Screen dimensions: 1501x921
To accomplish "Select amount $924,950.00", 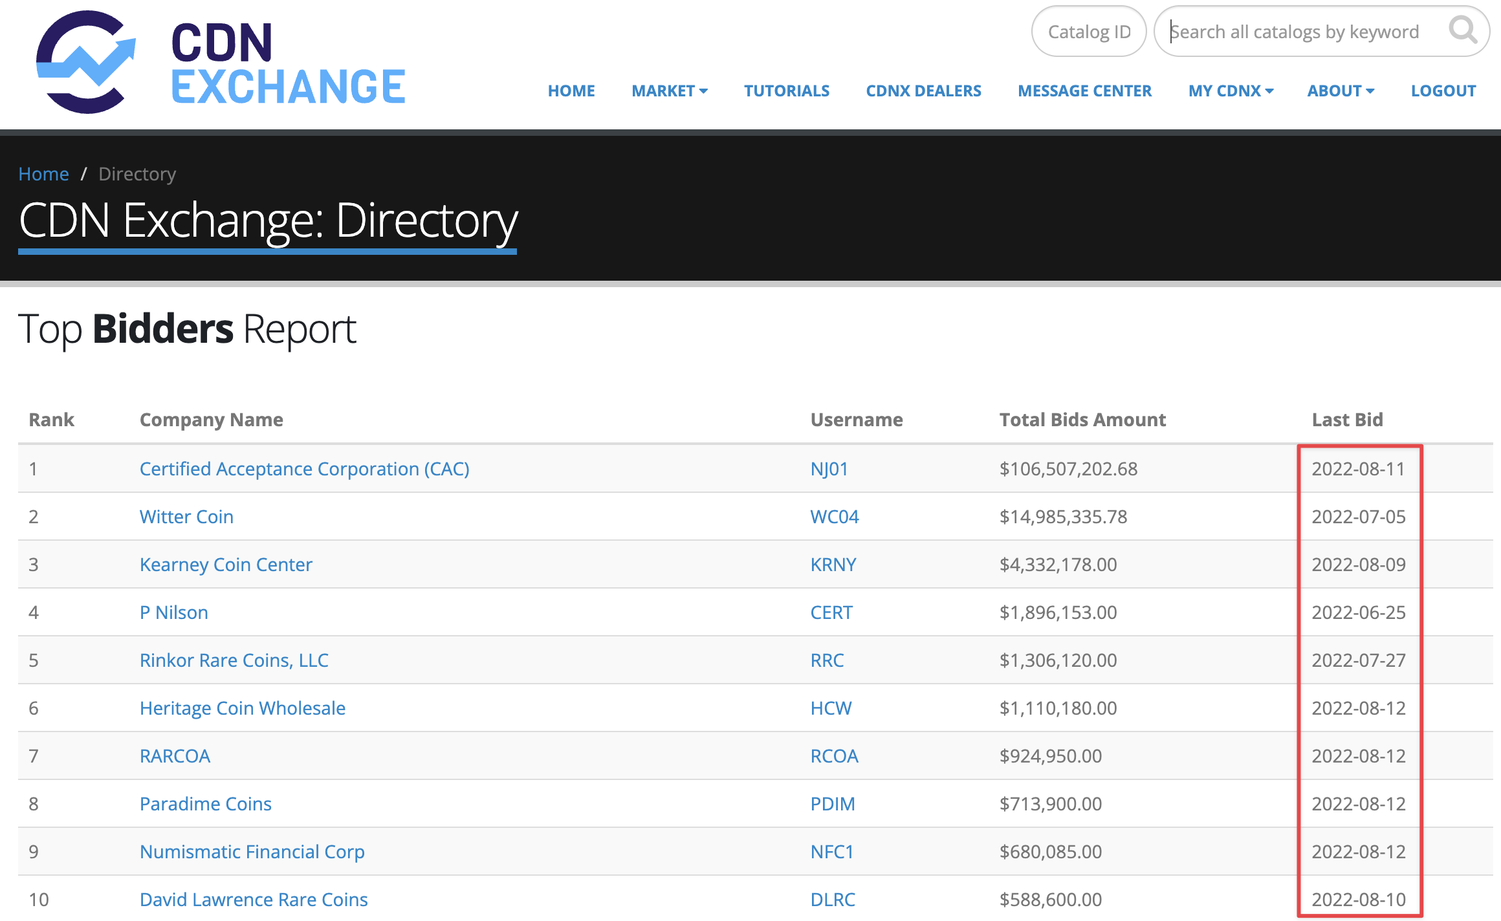I will (1051, 756).
